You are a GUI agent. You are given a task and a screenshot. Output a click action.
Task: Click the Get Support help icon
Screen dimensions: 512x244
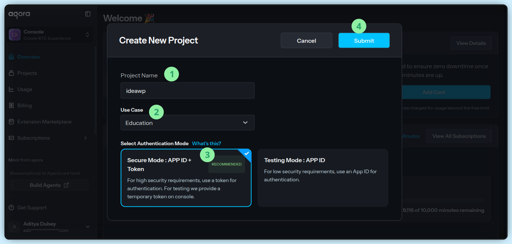pos(11,208)
